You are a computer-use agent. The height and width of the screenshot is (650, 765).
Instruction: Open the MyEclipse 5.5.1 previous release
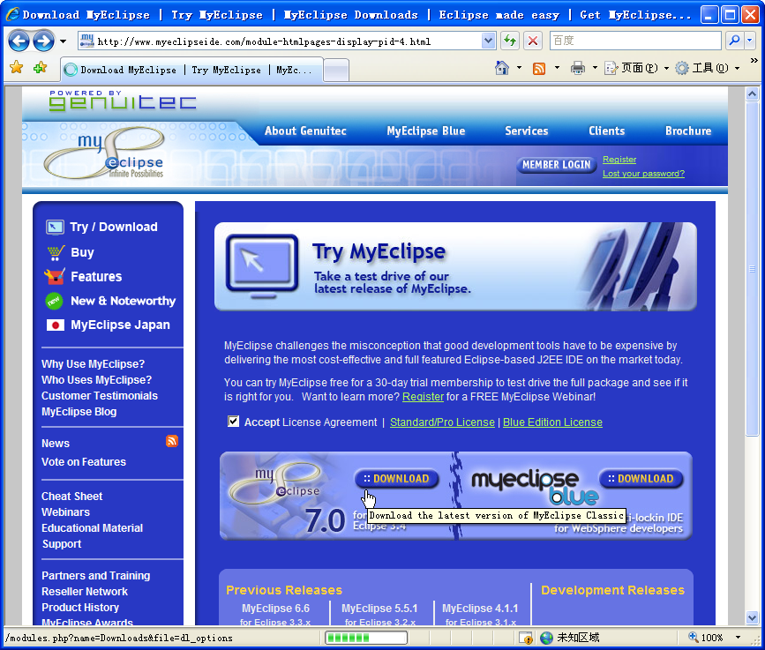tap(379, 609)
